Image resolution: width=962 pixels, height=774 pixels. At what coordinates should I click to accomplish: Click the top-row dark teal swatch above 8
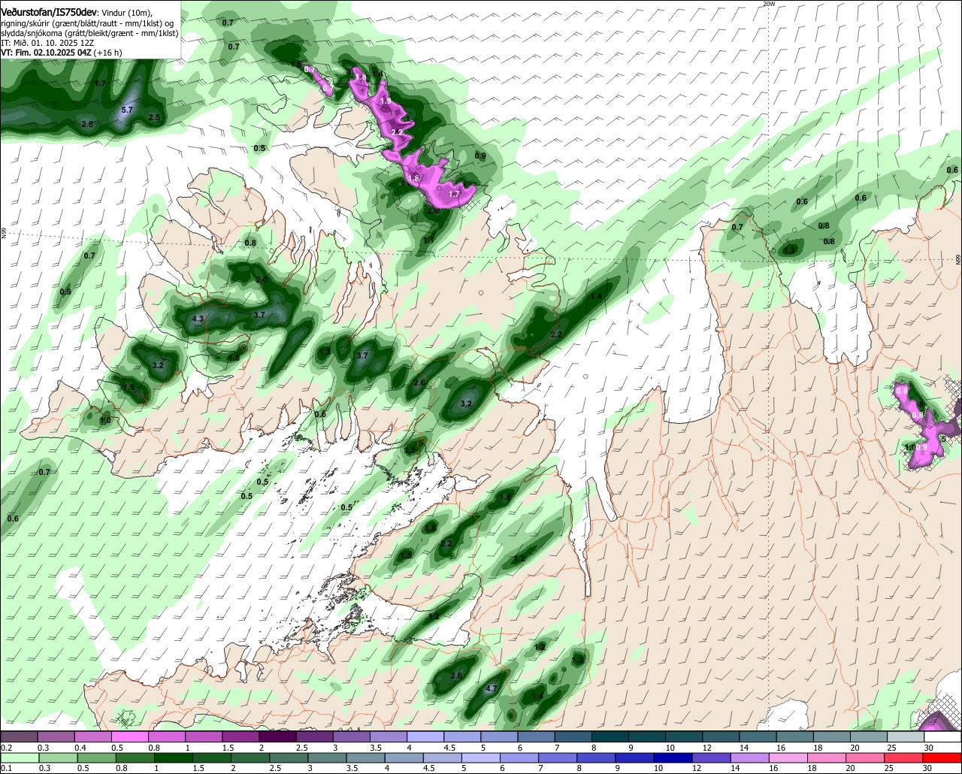[610, 737]
